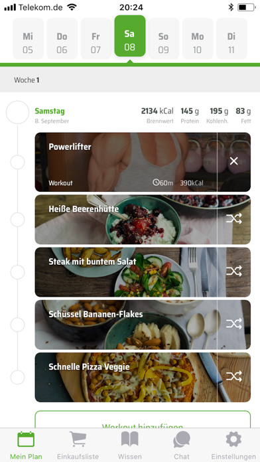Open the Wissen book icon
The width and height of the screenshot is (260, 462).
click(130, 439)
